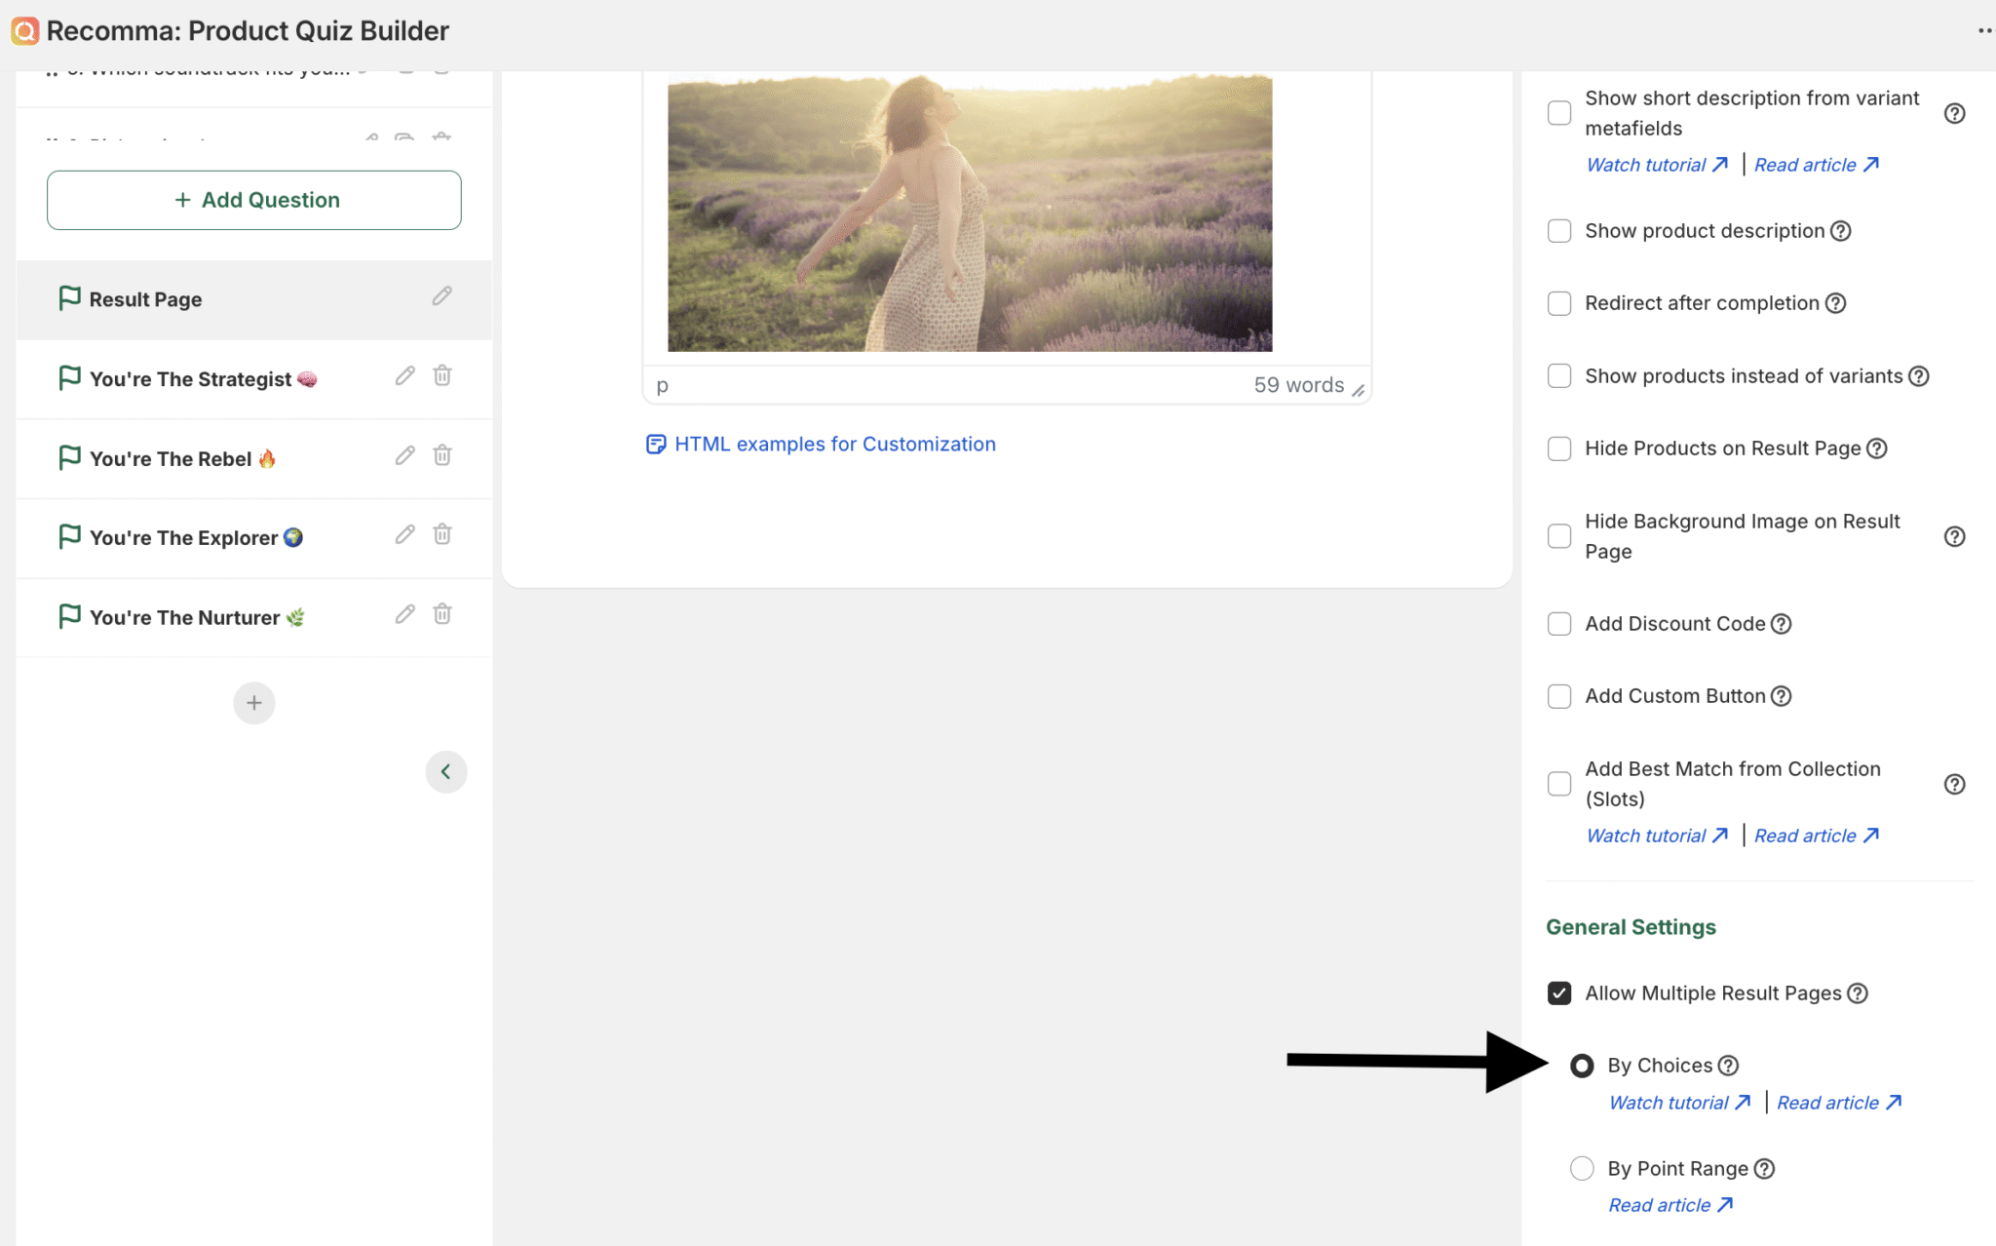Open the Recomma app logo icon
Viewport: 1996px width, 1246px height.
pos(24,30)
